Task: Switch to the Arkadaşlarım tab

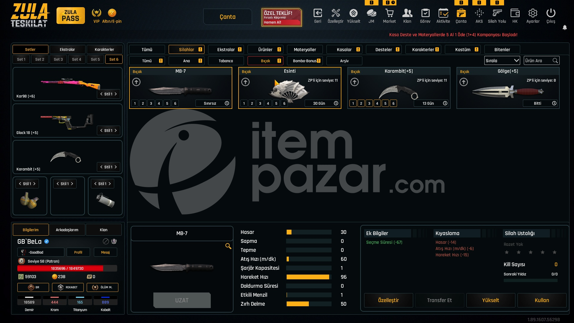Action: pyautogui.click(x=67, y=230)
